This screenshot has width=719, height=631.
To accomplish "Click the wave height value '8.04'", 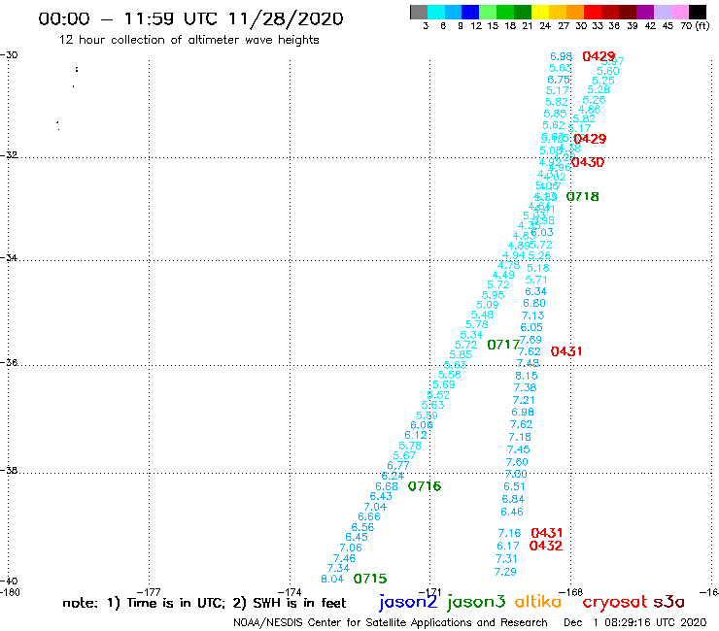I will [332, 579].
